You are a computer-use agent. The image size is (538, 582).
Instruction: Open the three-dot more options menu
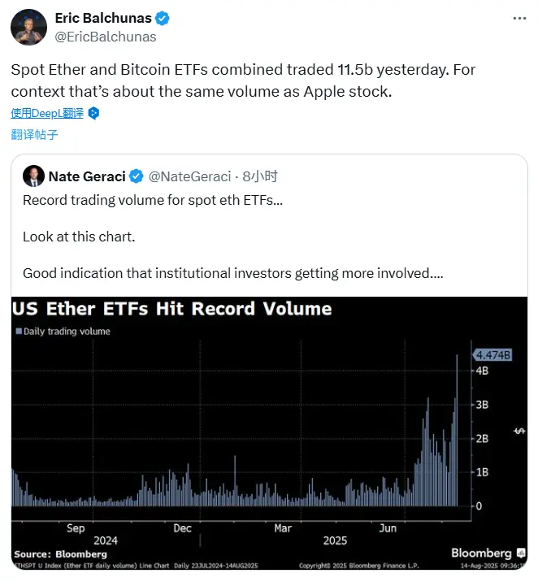pyautogui.click(x=519, y=18)
